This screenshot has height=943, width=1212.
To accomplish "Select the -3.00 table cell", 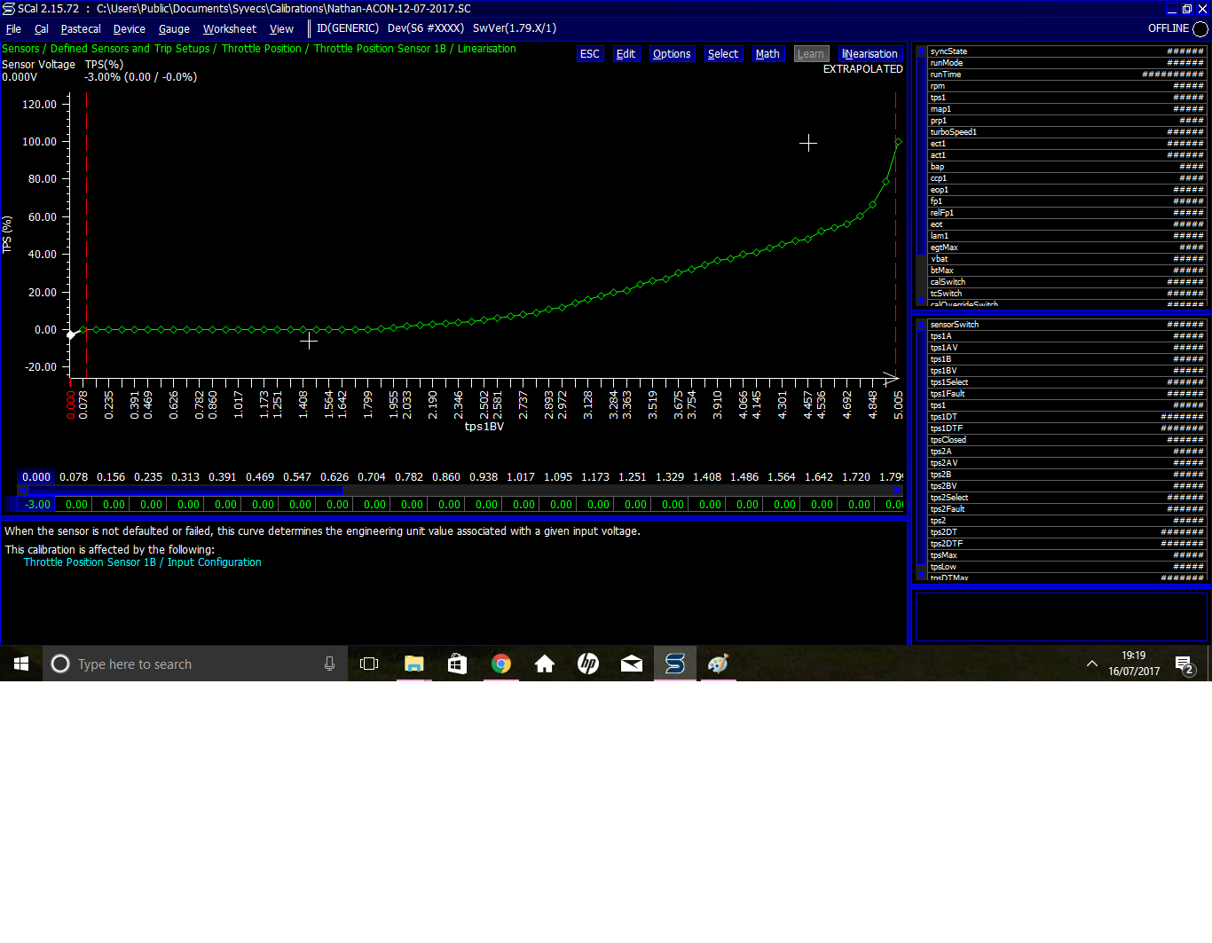I will pyautogui.click(x=37, y=505).
